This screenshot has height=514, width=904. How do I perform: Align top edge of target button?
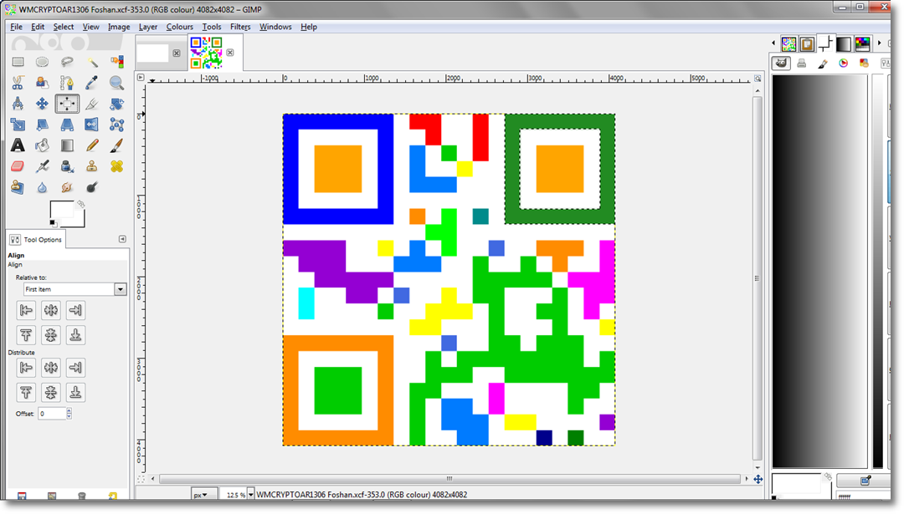click(26, 335)
